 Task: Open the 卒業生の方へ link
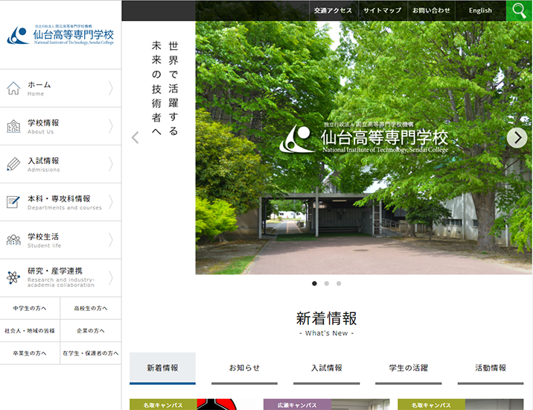[x=30, y=353]
